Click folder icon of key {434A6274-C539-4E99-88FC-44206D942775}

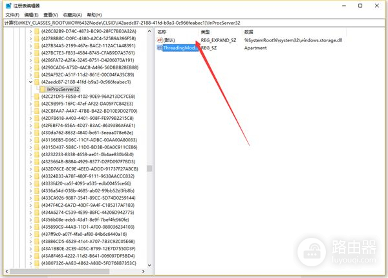coord(37,213)
